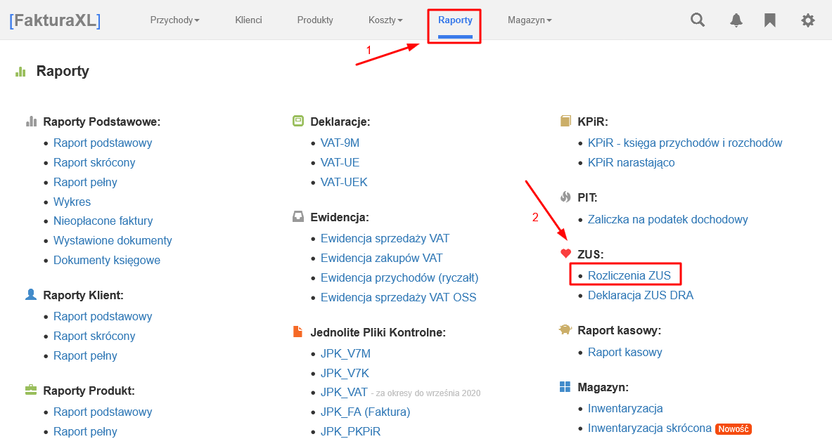The height and width of the screenshot is (439, 832).
Task: Click the Raport kasowy piggy bank icon
Action: pos(565,330)
